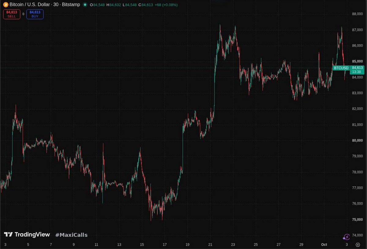Click the 86,000 price axis label
367x249 pixels.
click(357, 46)
